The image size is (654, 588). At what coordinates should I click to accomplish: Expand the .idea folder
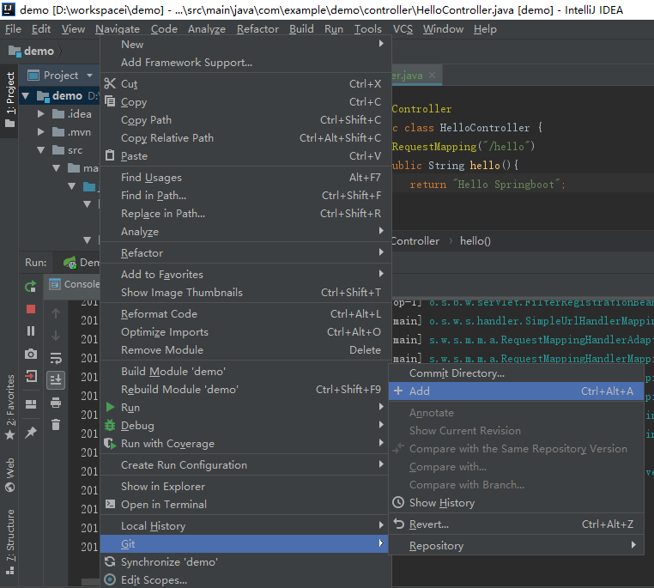(x=41, y=114)
